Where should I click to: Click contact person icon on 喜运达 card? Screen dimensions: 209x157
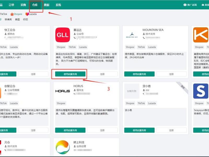pos(75,34)
